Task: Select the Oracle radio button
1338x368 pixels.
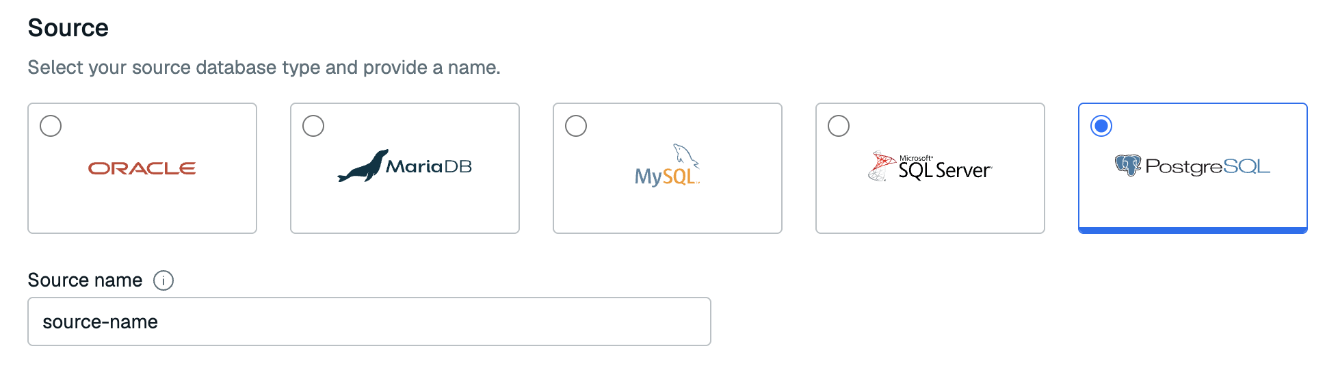Action: coord(51,126)
